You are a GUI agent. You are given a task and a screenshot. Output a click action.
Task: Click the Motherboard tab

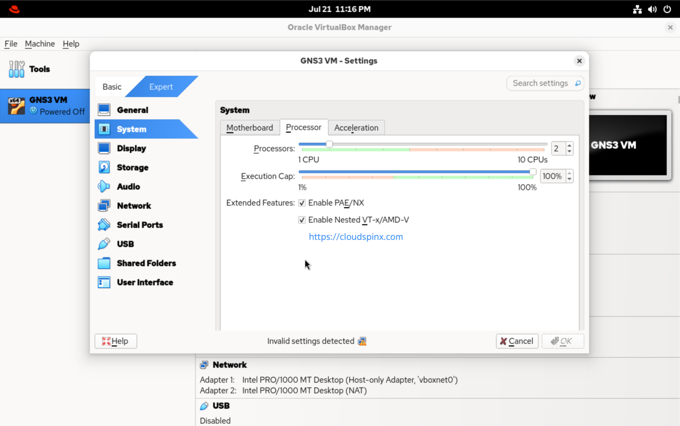(x=250, y=128)
